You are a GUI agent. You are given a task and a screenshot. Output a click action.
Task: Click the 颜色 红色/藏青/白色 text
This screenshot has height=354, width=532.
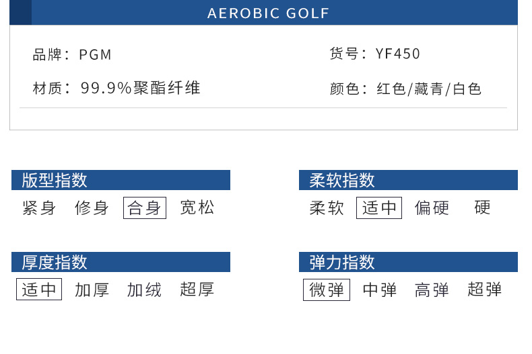click(405, 89)
